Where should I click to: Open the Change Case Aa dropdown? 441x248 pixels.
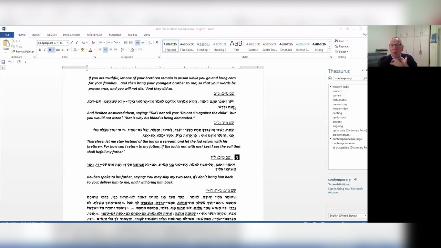(84, 43)
